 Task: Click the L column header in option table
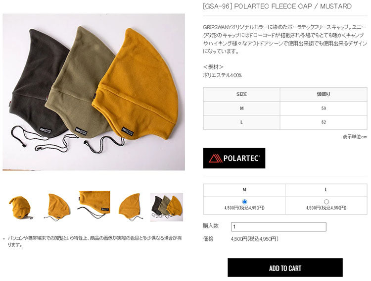click(326, 190)
